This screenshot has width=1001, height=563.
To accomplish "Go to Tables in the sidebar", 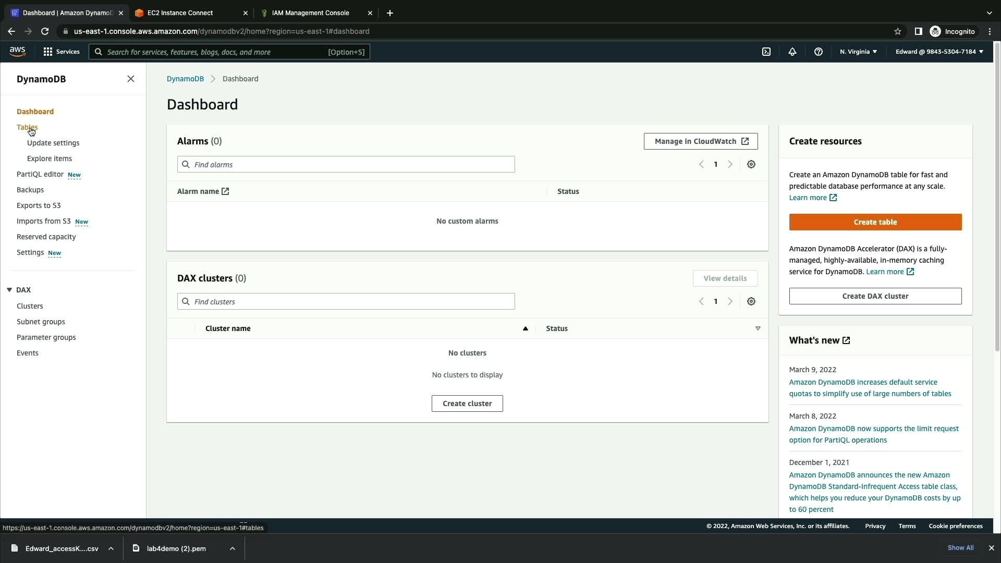I will click(27, 127).
